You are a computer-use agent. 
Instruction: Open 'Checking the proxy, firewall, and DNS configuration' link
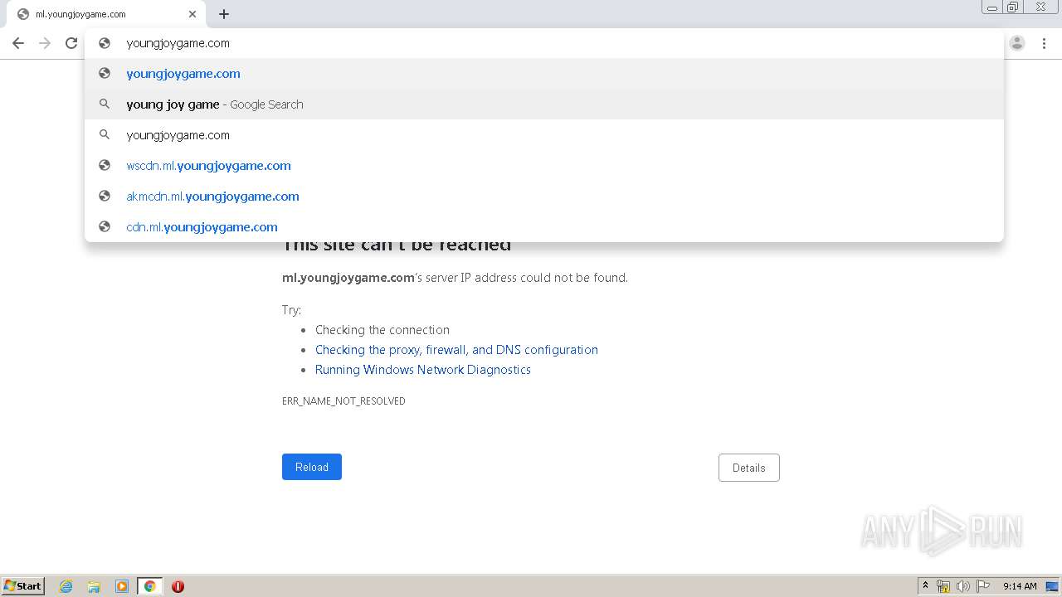click(456, 350)
